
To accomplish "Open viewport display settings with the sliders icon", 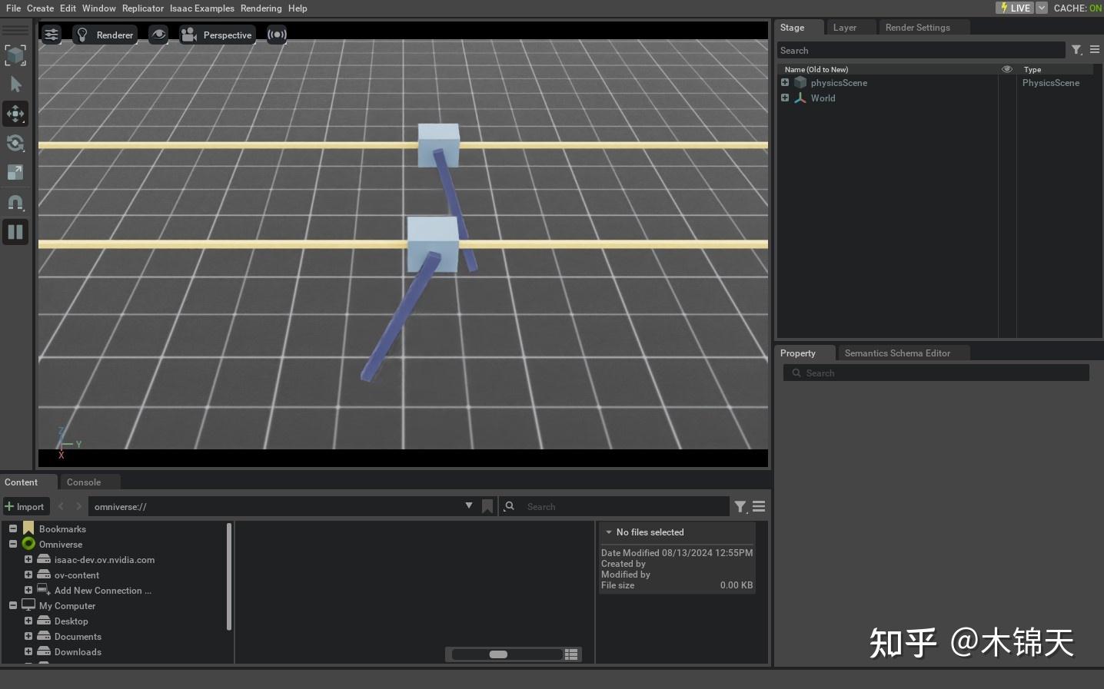I will 51,34.
